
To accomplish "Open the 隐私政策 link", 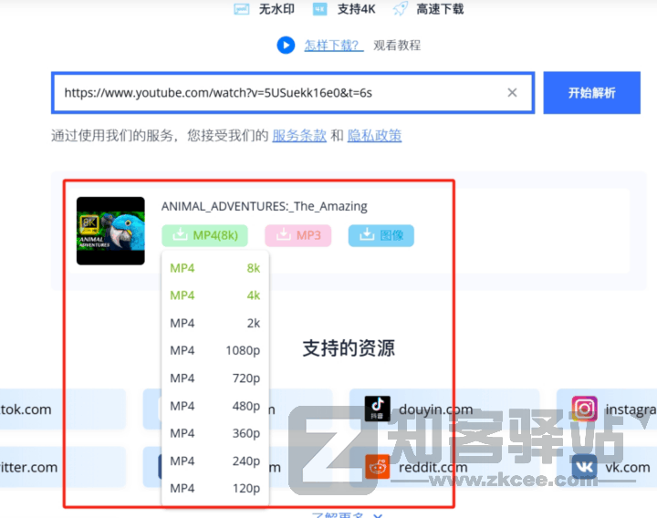I will tap(374, 135).
